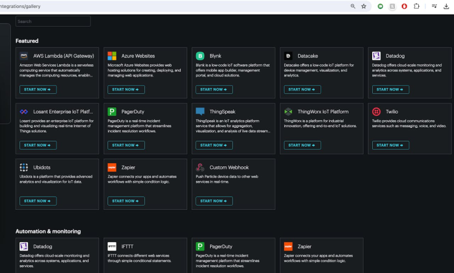Image resolution: width=454 pixels, height=273 pixels.
Task: Select the ThingSpeak speech bubble icon
Action: click(x=200, y=112)
